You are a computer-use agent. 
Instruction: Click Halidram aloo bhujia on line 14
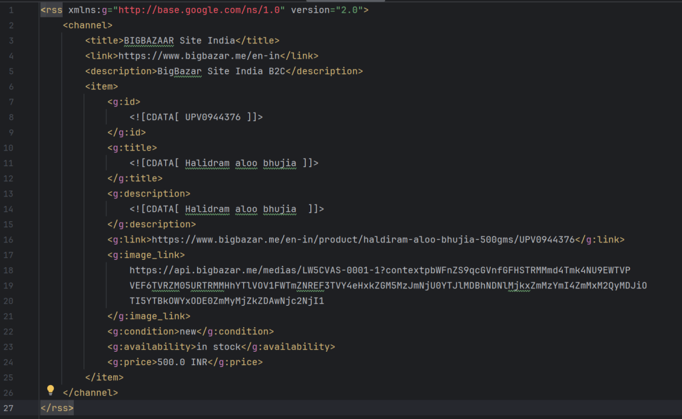coord(240,209)
